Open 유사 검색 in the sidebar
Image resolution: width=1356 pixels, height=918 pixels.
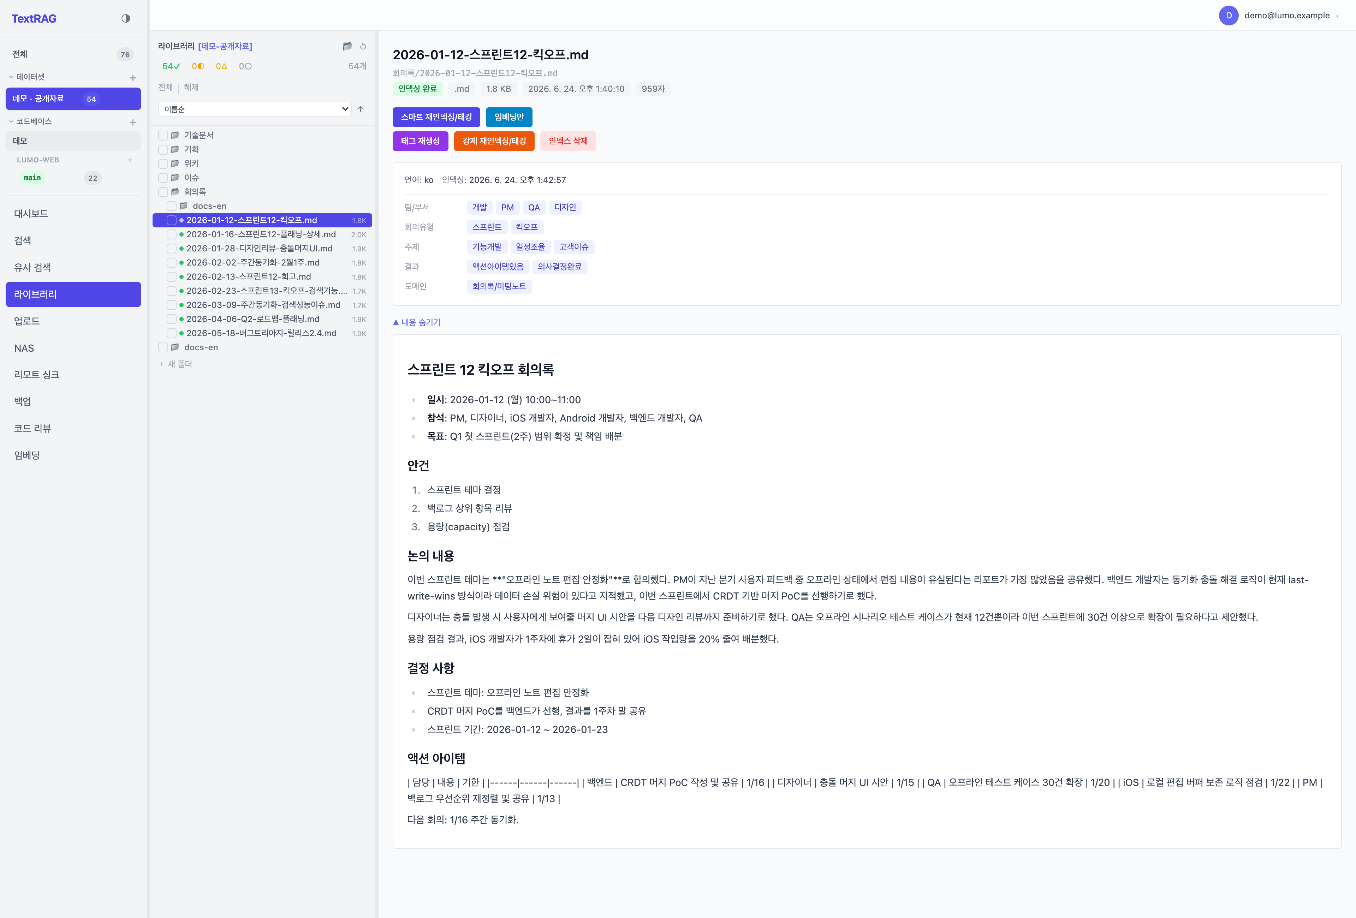73,267
